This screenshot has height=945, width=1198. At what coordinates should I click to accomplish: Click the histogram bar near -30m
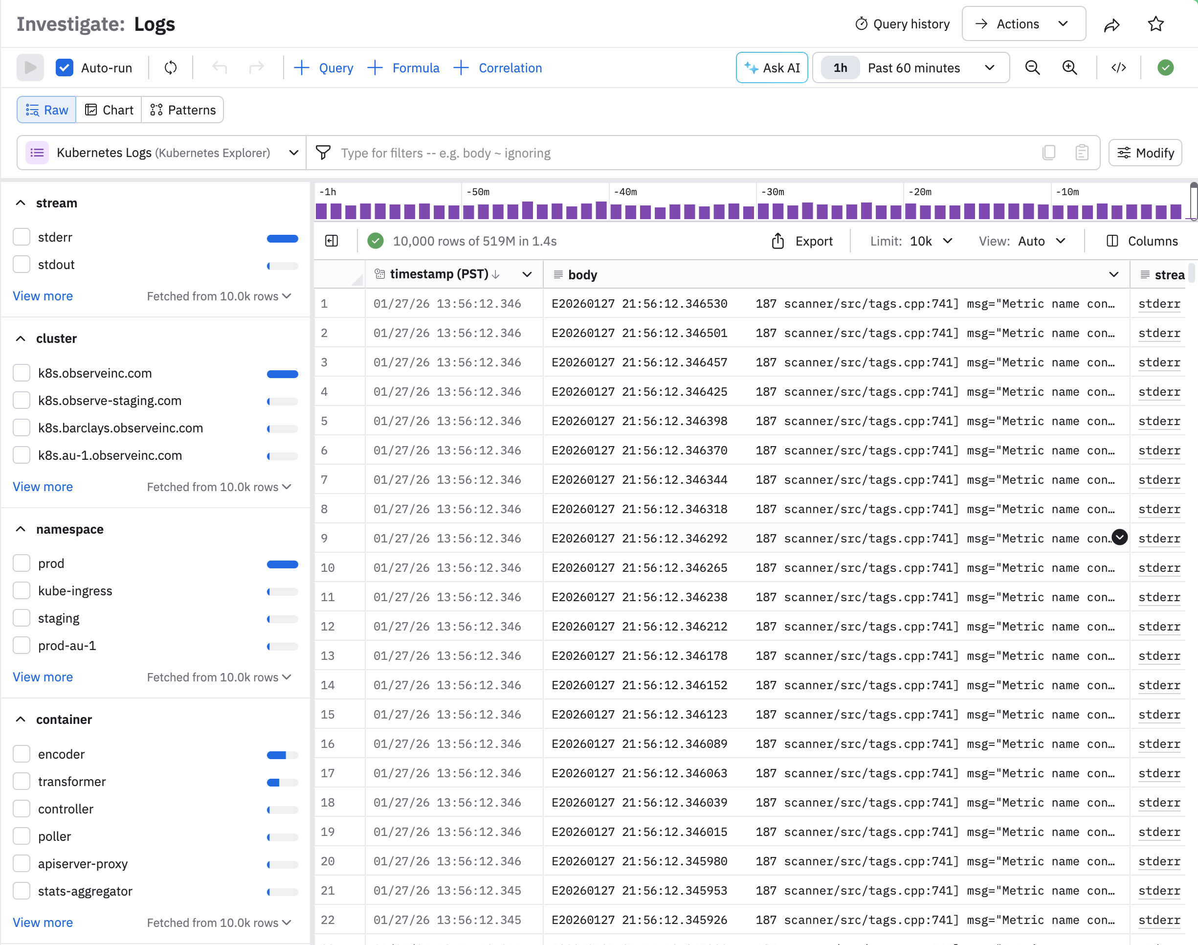(763, 211)
